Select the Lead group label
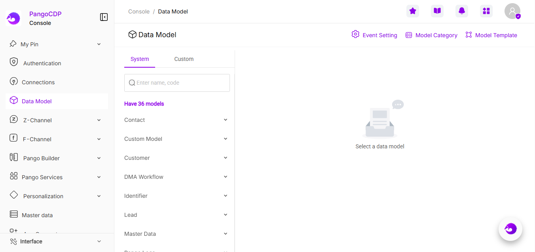 click(x=131, y=215)
